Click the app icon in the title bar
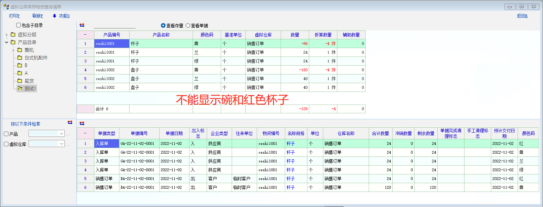This screenshot has width=543, height=207. point(6,6)
